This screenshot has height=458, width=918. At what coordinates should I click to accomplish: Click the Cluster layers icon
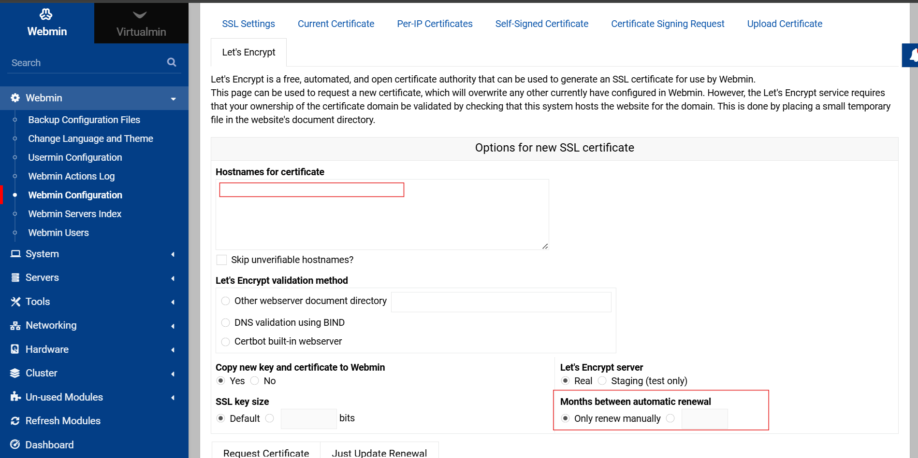click(15, 373)
